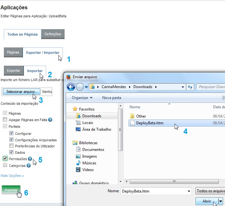Image resolution: width=225 pixels, height=206 pixels.
Task: Click the refresh button in address bar
Action: [190, 87]
